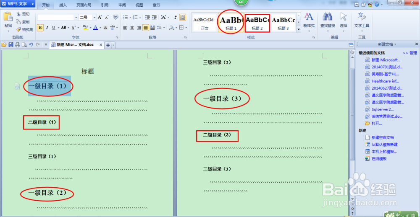
Task: Click the paragraph shading bucket icon
Action: pyautogui.click(x=171, y=28)
